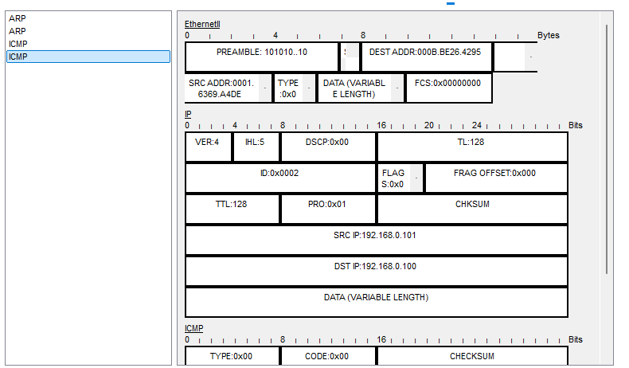Click the FCS:0x00000000 field
Image resolution: width=629 pixels, height=368 pixels.
(447, 83)
